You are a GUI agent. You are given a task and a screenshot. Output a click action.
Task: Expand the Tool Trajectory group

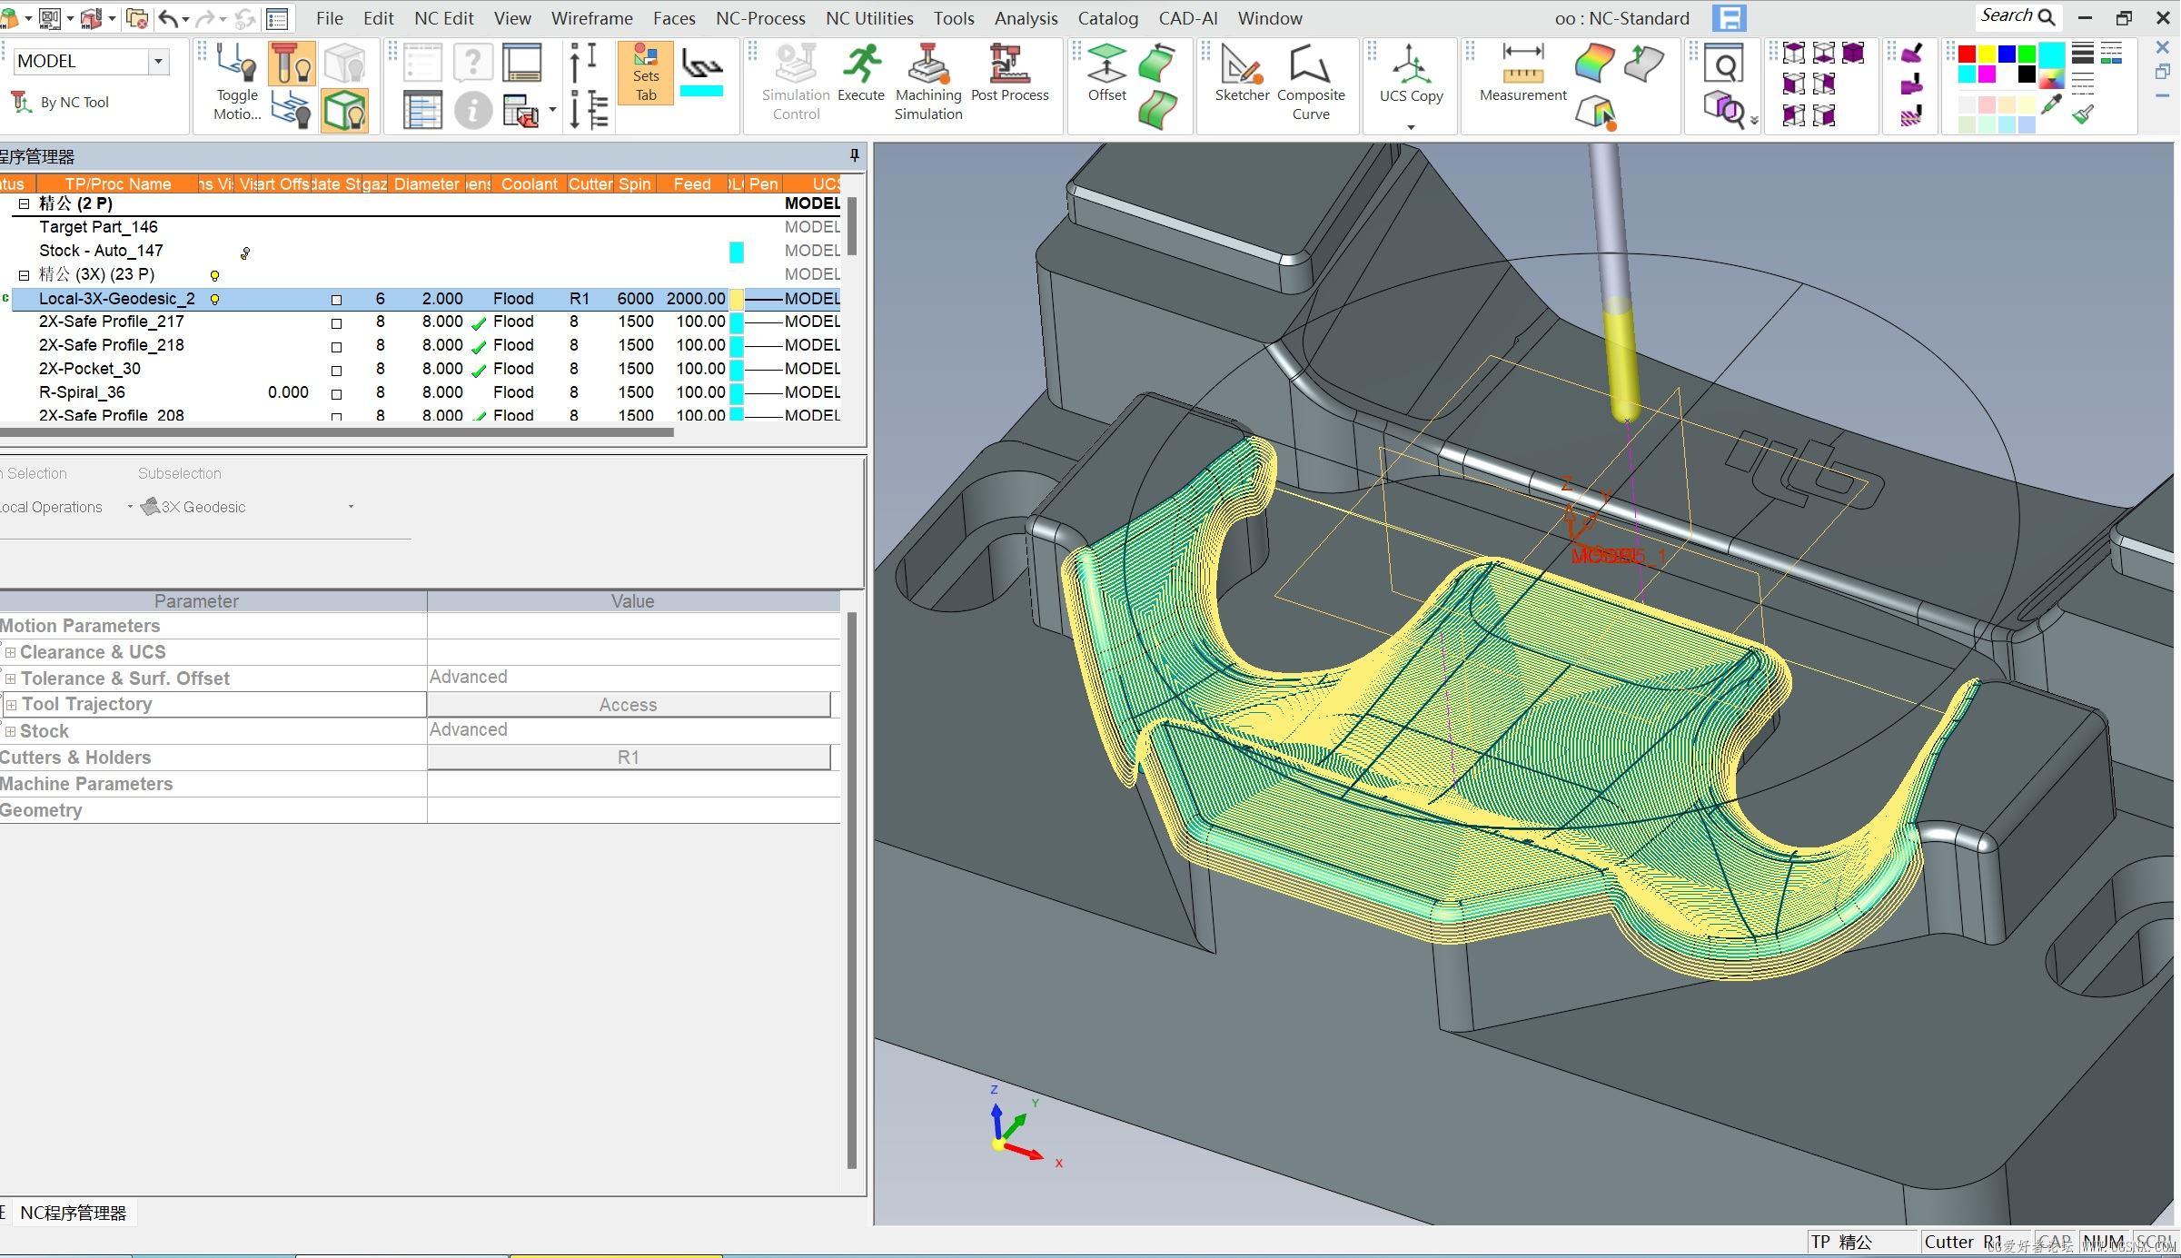pyautogui.click(x=12, y=705)
